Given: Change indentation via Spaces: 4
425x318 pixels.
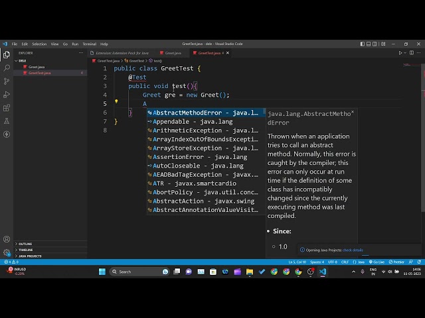Looking at the screenshot, I should [x=317, y=262].
